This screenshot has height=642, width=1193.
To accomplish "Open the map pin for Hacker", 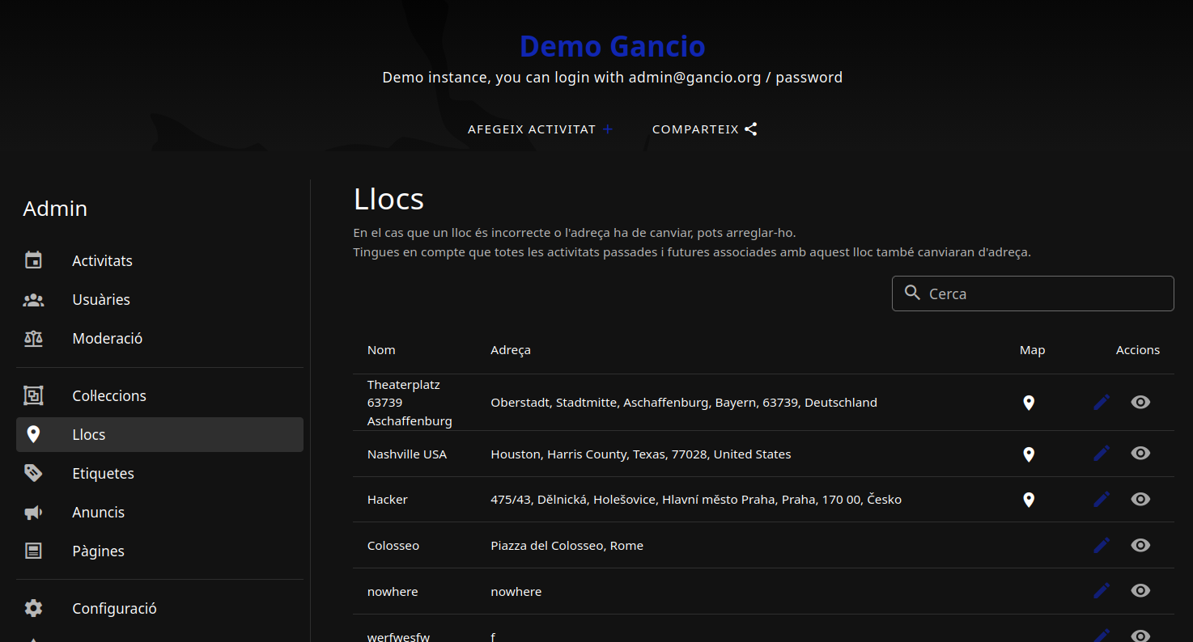I will pyautogui.click(x=1029, y=500).
